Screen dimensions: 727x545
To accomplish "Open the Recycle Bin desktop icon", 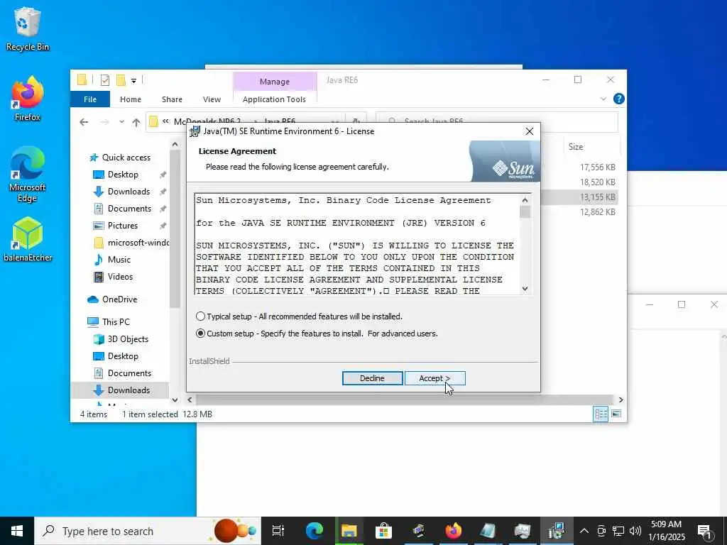I will 27,29.
